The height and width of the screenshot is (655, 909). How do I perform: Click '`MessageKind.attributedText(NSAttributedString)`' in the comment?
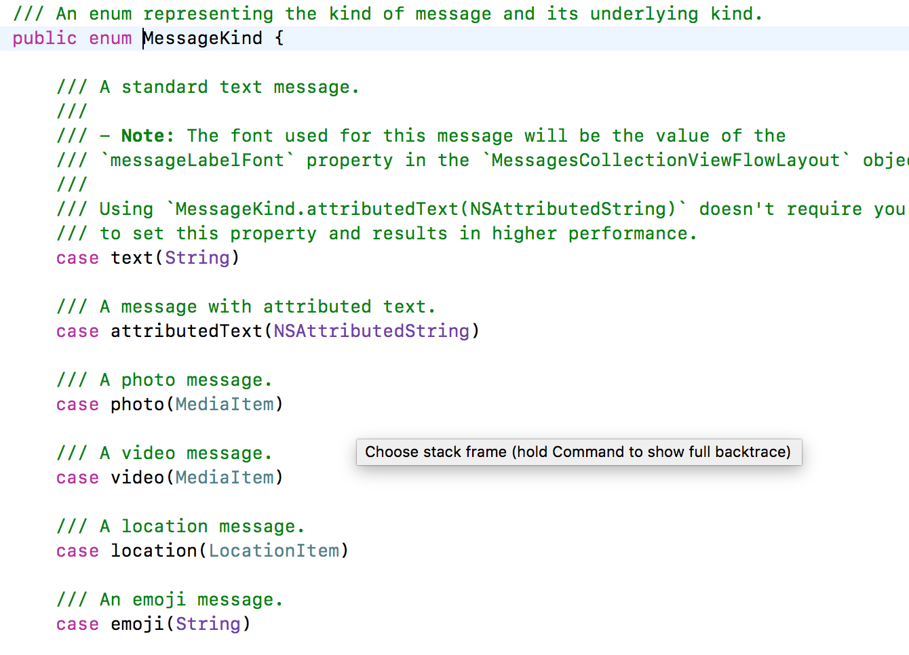pos(426,209)
